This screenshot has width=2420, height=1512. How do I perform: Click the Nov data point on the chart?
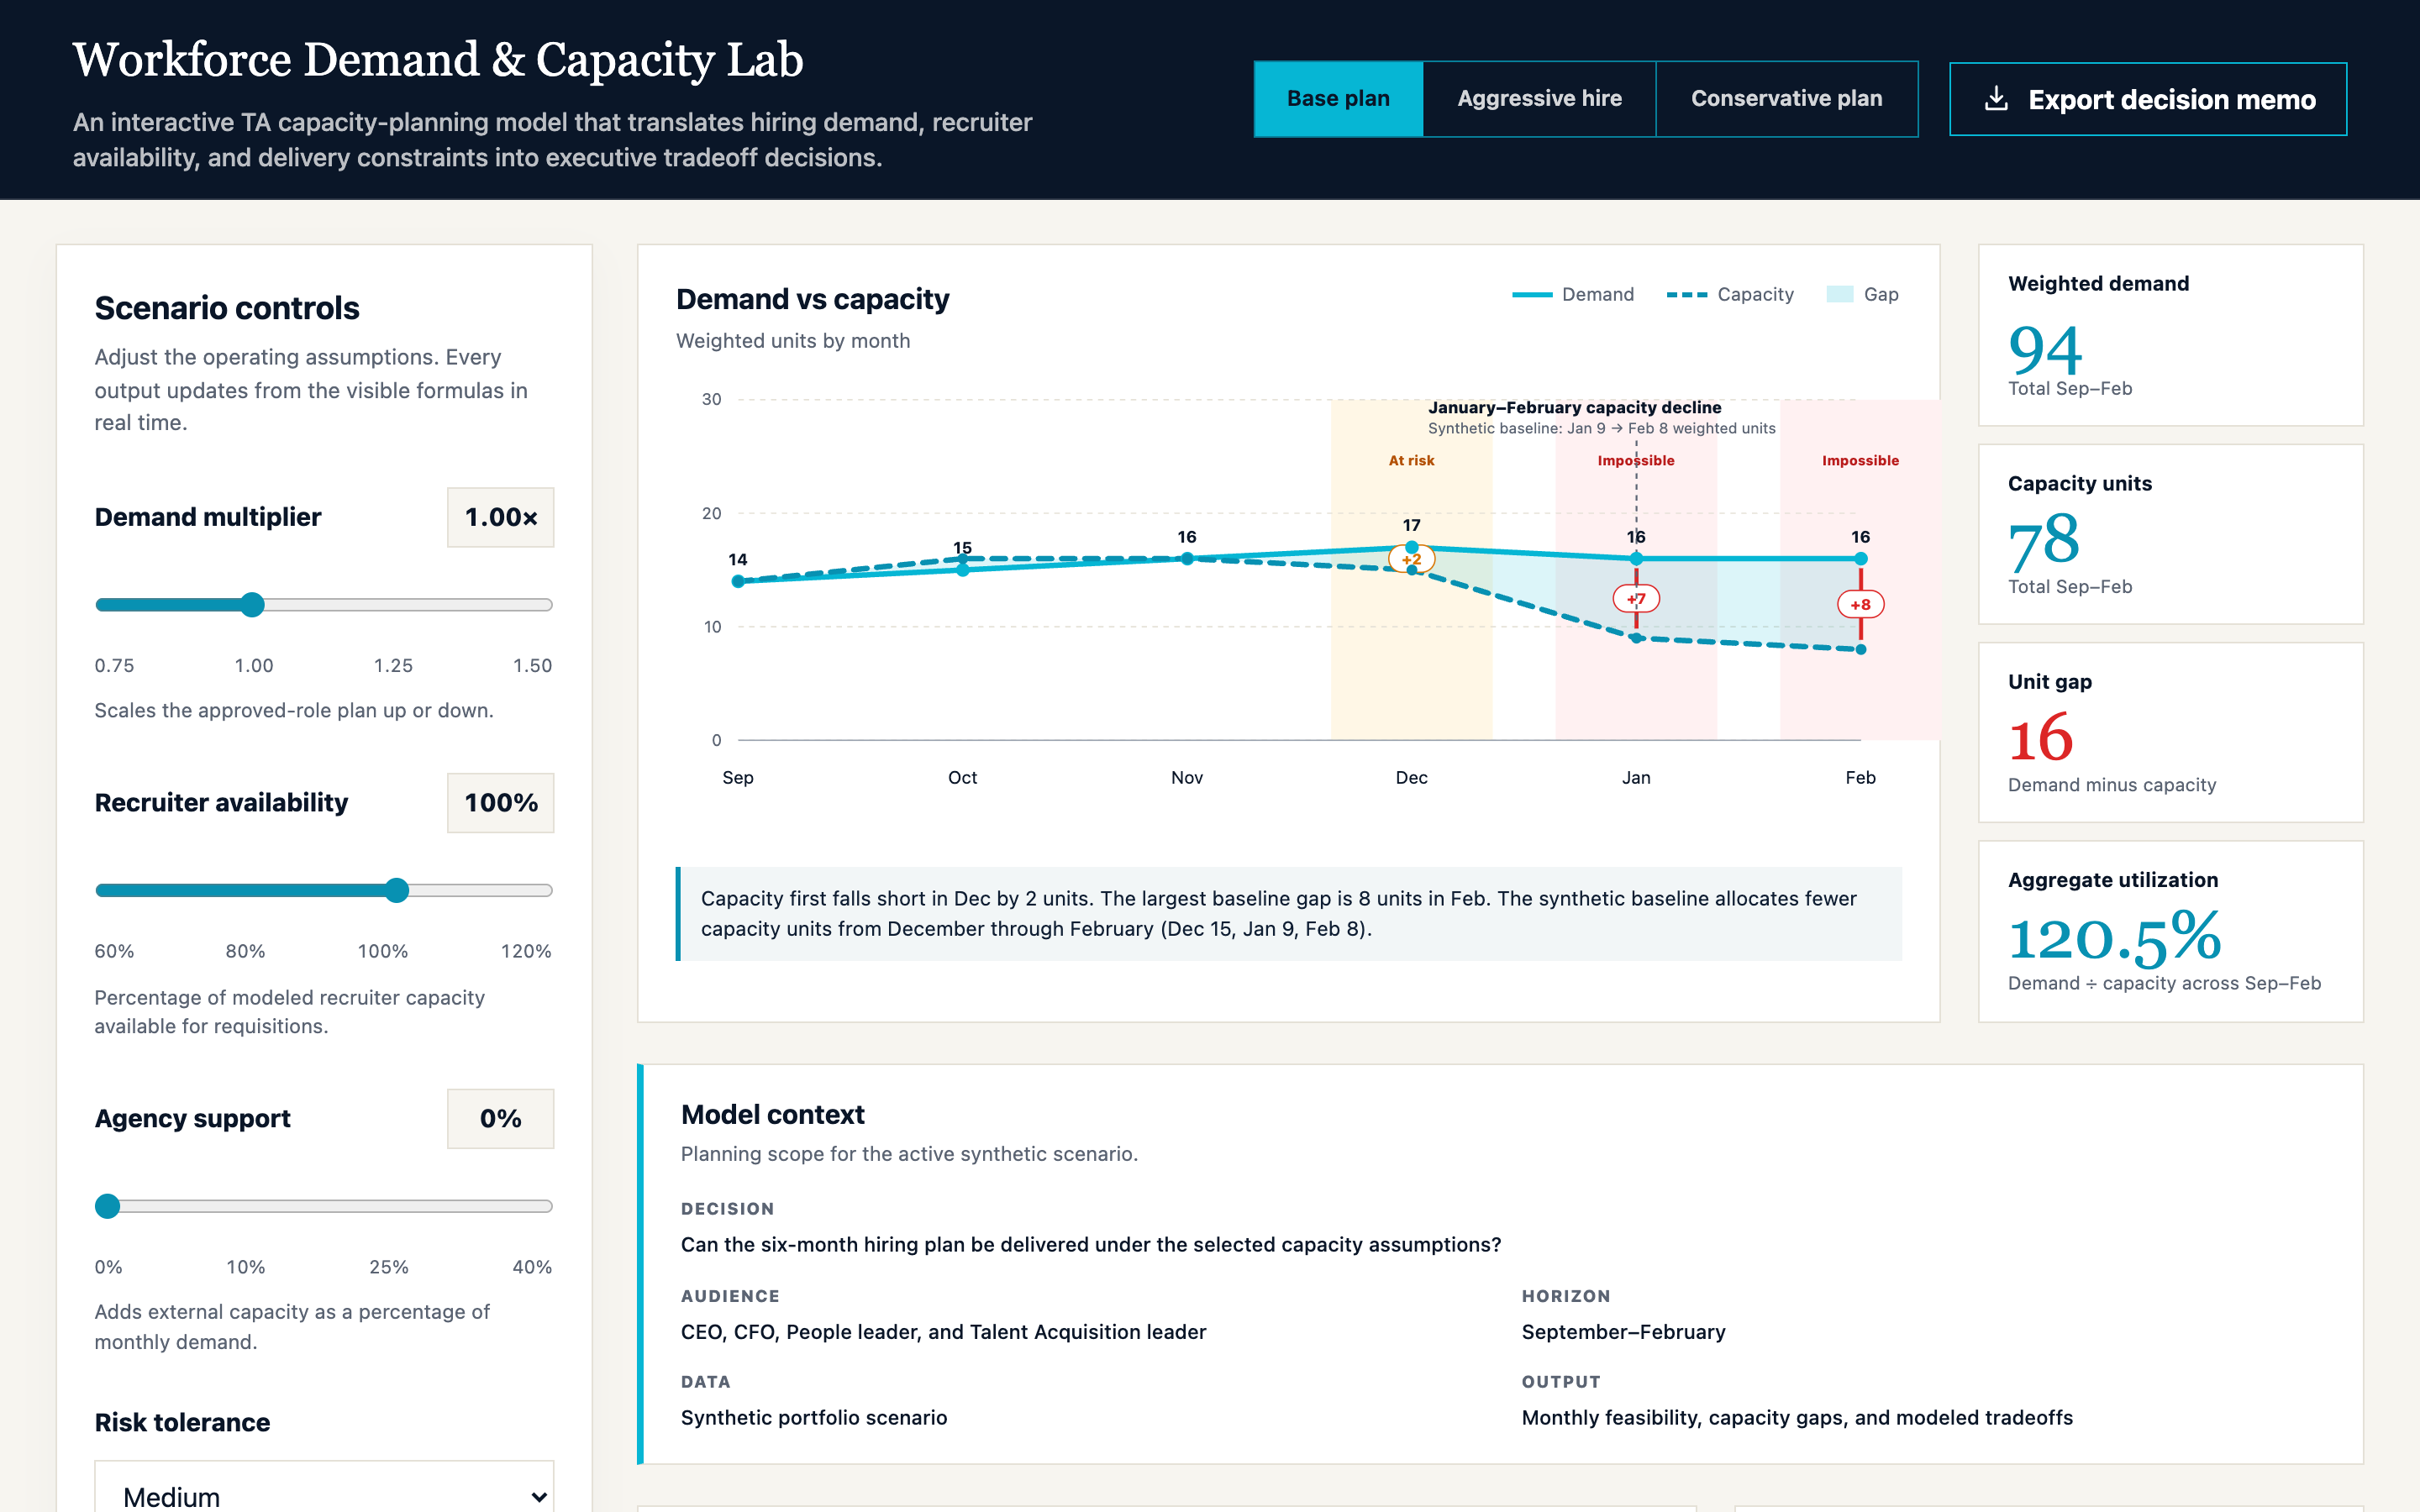(1187, 559)
